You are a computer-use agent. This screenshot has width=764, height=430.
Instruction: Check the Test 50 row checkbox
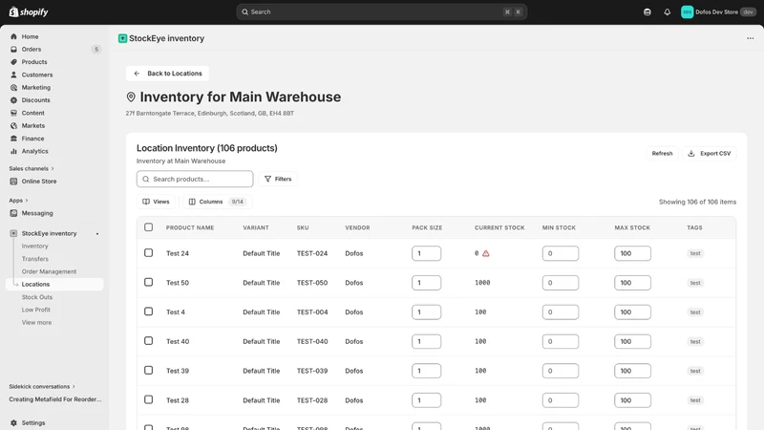(149, 282)
